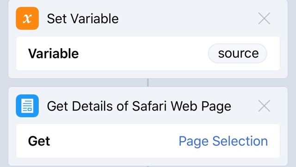296x167 pixels.
Task: Select the source variable pill
Action: (x=237, y=54)
